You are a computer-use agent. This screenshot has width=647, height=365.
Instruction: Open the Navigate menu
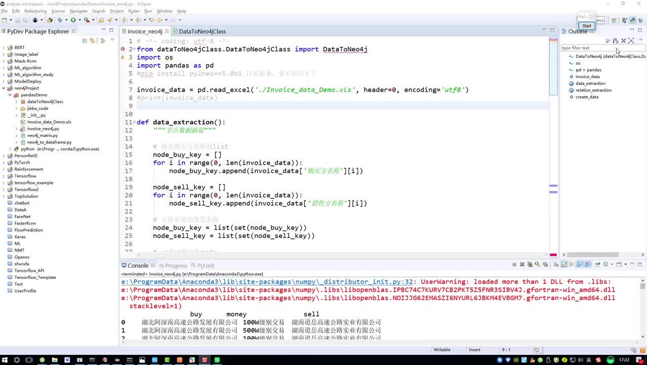coord(79,11)
